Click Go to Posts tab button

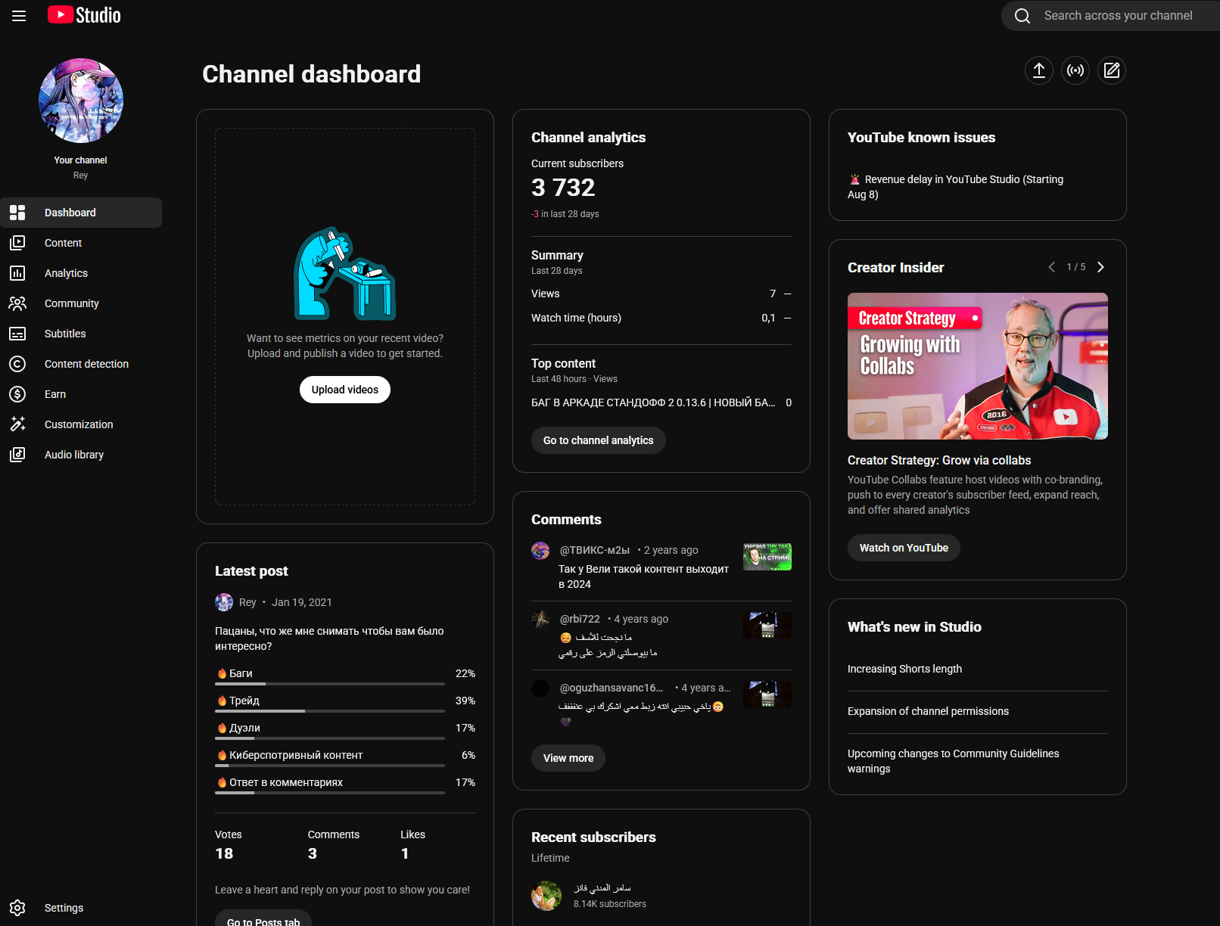coord(263,918)
